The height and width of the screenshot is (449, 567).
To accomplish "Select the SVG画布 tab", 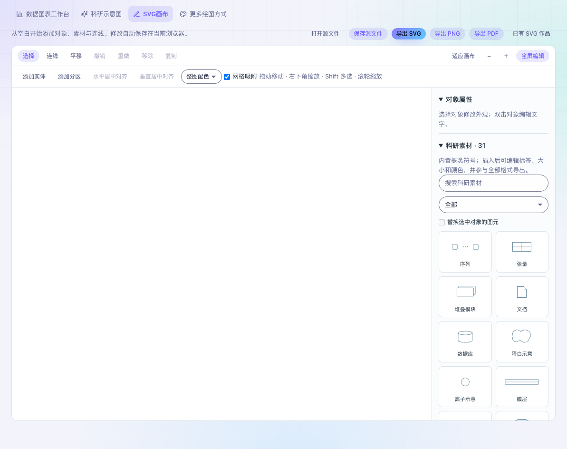I will point(151,14).
